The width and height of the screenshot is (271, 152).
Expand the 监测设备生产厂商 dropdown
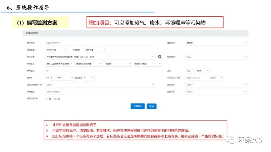pos(100,85)
